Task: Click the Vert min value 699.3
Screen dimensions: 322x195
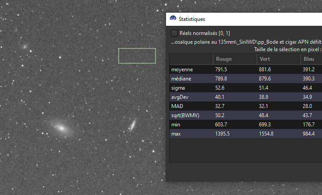Action: (x=265, y=125)
